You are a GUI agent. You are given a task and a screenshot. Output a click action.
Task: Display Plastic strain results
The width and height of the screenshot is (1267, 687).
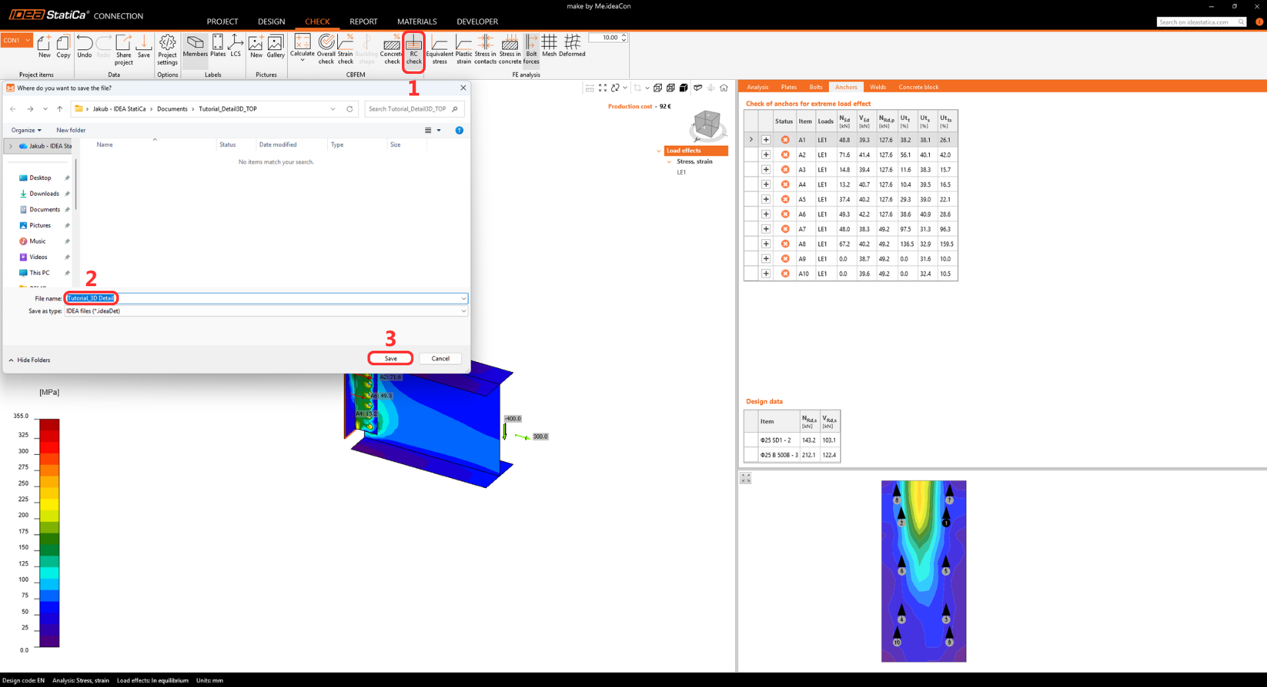pos(464,50)
